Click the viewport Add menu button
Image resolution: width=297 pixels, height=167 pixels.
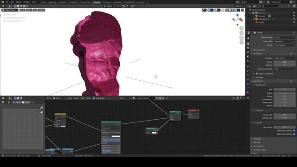(35, 10)
